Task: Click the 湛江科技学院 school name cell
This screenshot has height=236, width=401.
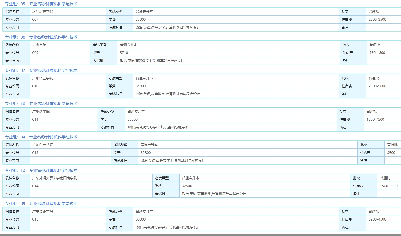Action: pyautogui.click(x=42, y=12)
